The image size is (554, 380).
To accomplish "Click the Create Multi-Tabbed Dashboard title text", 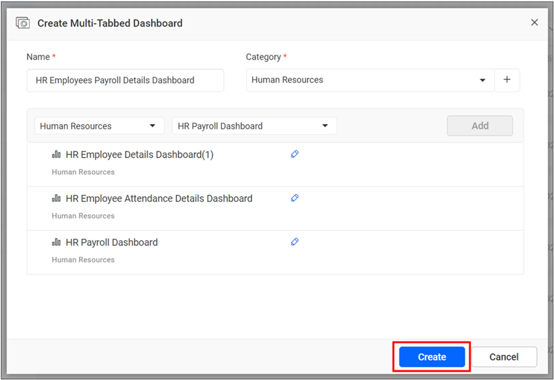I will pos(110,23).
